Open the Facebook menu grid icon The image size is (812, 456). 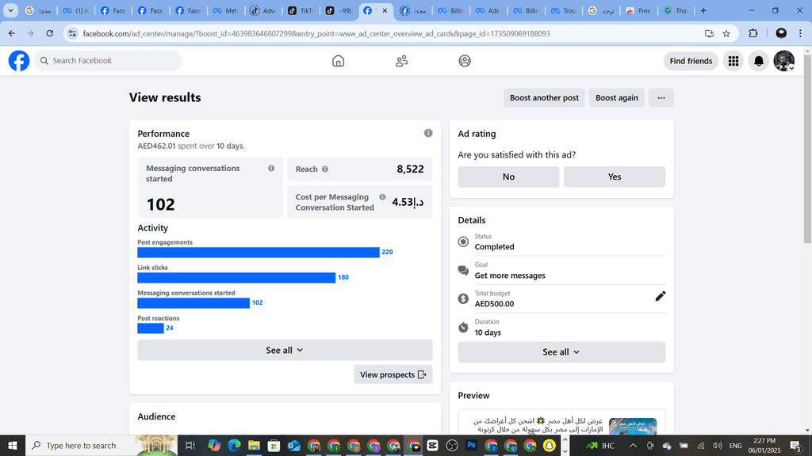click(733, 60)
